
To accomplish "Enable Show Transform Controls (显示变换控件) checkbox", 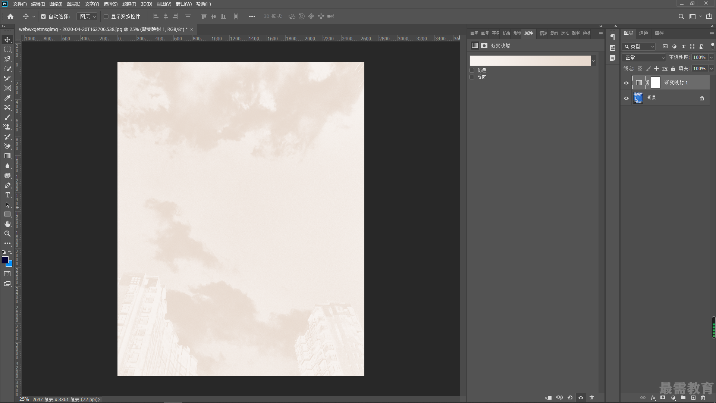I will pos(106,16).
